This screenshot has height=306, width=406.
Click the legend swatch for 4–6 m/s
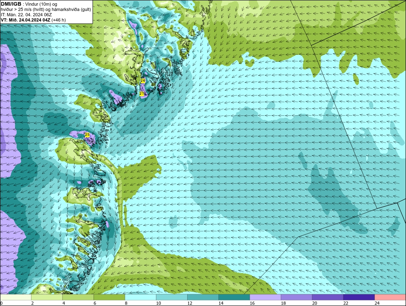click(78, 297)
